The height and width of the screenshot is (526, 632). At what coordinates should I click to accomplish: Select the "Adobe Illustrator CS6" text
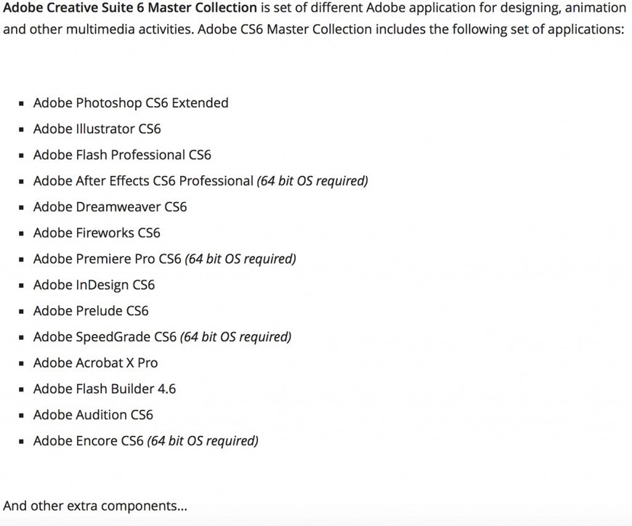click(x=97, y=129)
